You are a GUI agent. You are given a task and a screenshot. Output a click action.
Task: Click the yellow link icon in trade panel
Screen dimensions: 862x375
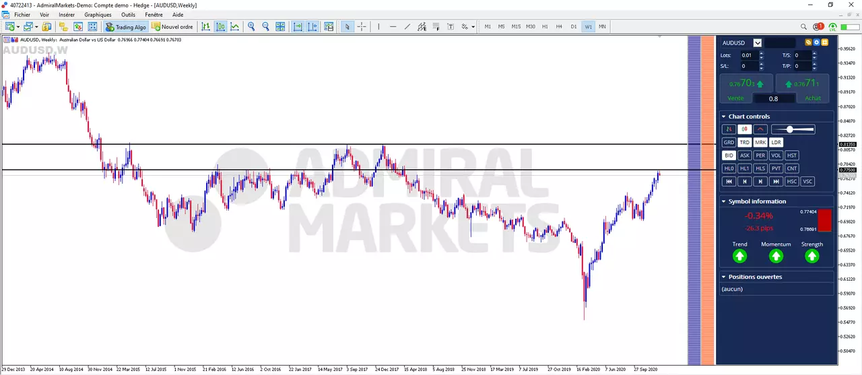coord(809,42)
